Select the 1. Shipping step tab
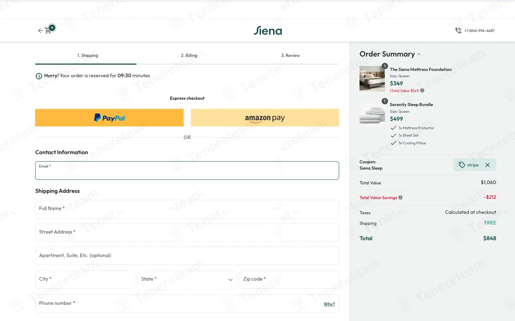 [88, 55]
